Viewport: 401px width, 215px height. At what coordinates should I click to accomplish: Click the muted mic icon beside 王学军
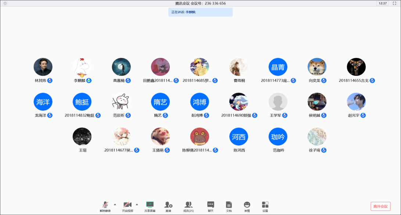pyautogui.click(x=284, y=115)
